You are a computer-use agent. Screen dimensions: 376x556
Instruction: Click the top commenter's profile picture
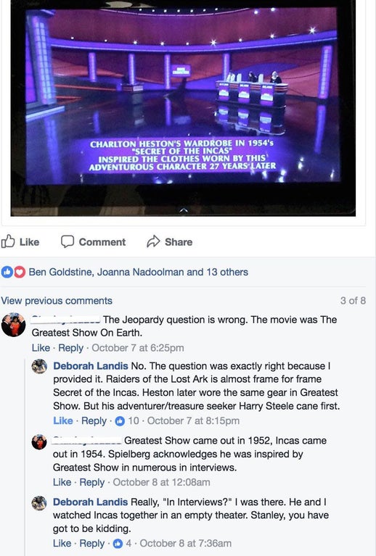click(x=14, y=325)
